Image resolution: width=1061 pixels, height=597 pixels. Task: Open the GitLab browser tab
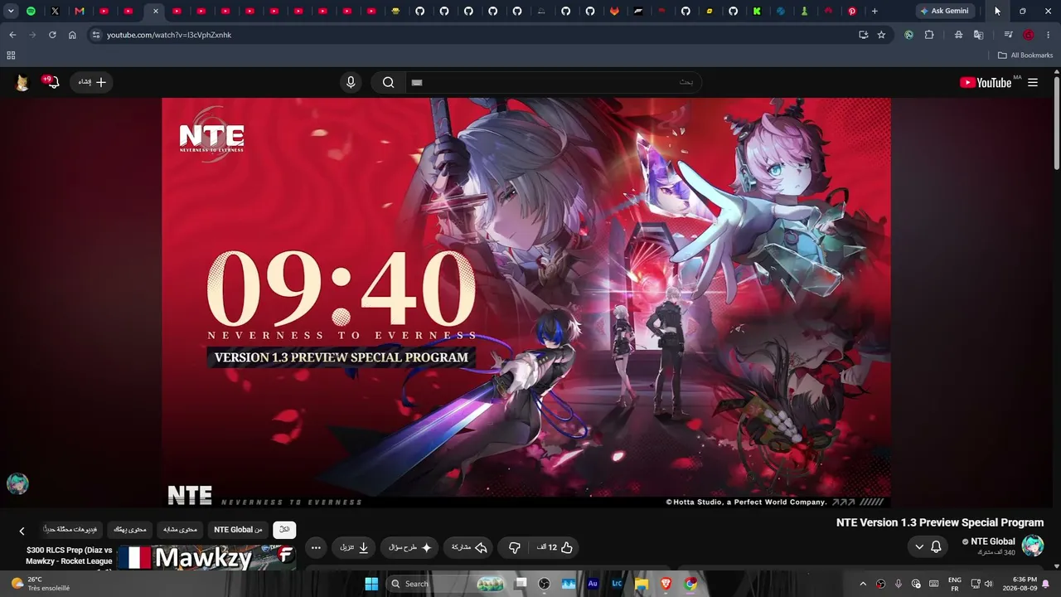point(614,12)
